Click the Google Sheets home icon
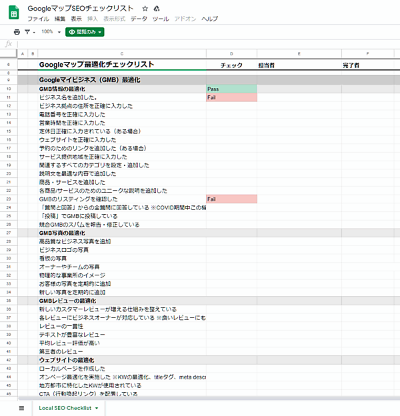This screenshot has height=416, width=400. tap(13, 13)
